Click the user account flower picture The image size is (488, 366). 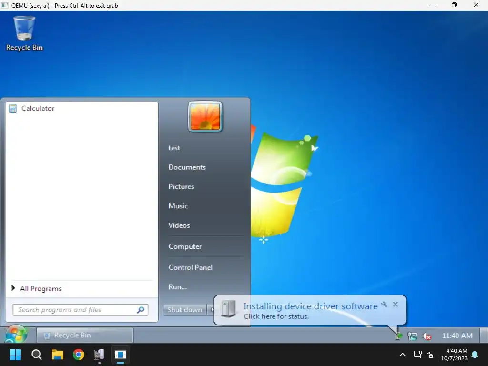click(x=205, y=117)
